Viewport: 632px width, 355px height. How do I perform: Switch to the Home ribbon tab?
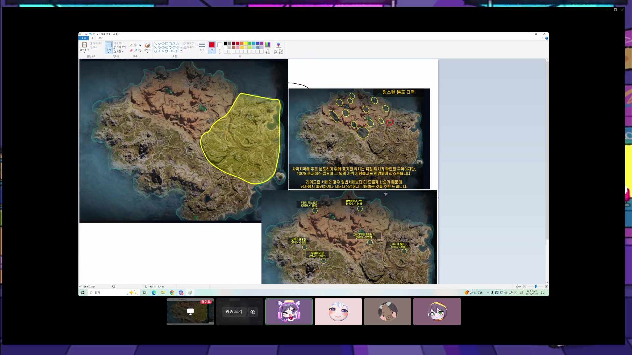pyautogui.click(x=92, y=38)
